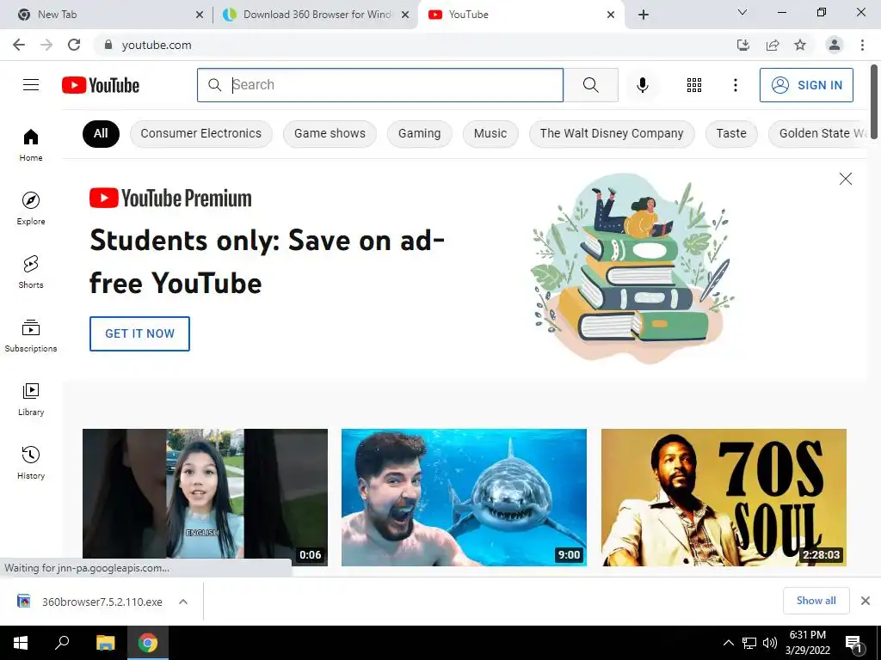Open a new tab with plus button
Image resolution: width=881 pixels, height=660 pixels.
(x=644, y=15)
